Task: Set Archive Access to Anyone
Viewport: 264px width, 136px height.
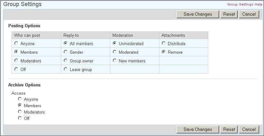Action: click(x=20, y=99)
